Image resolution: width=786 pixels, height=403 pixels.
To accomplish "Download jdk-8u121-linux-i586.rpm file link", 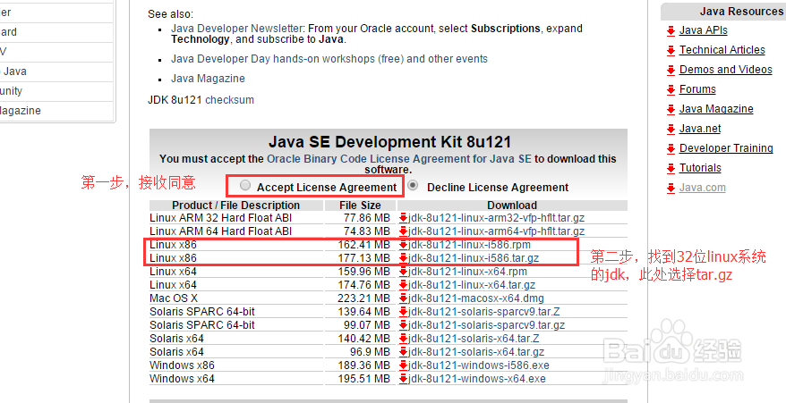I will point(469,245).
